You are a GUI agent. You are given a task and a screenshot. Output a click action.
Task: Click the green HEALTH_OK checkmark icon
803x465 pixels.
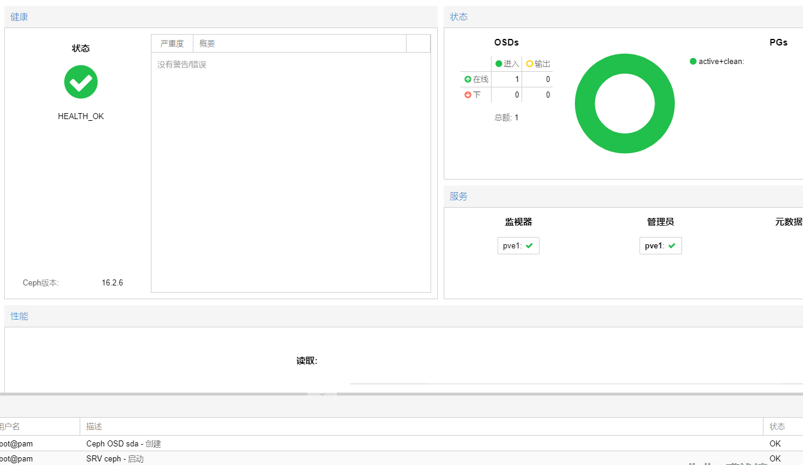coord(81,82)
